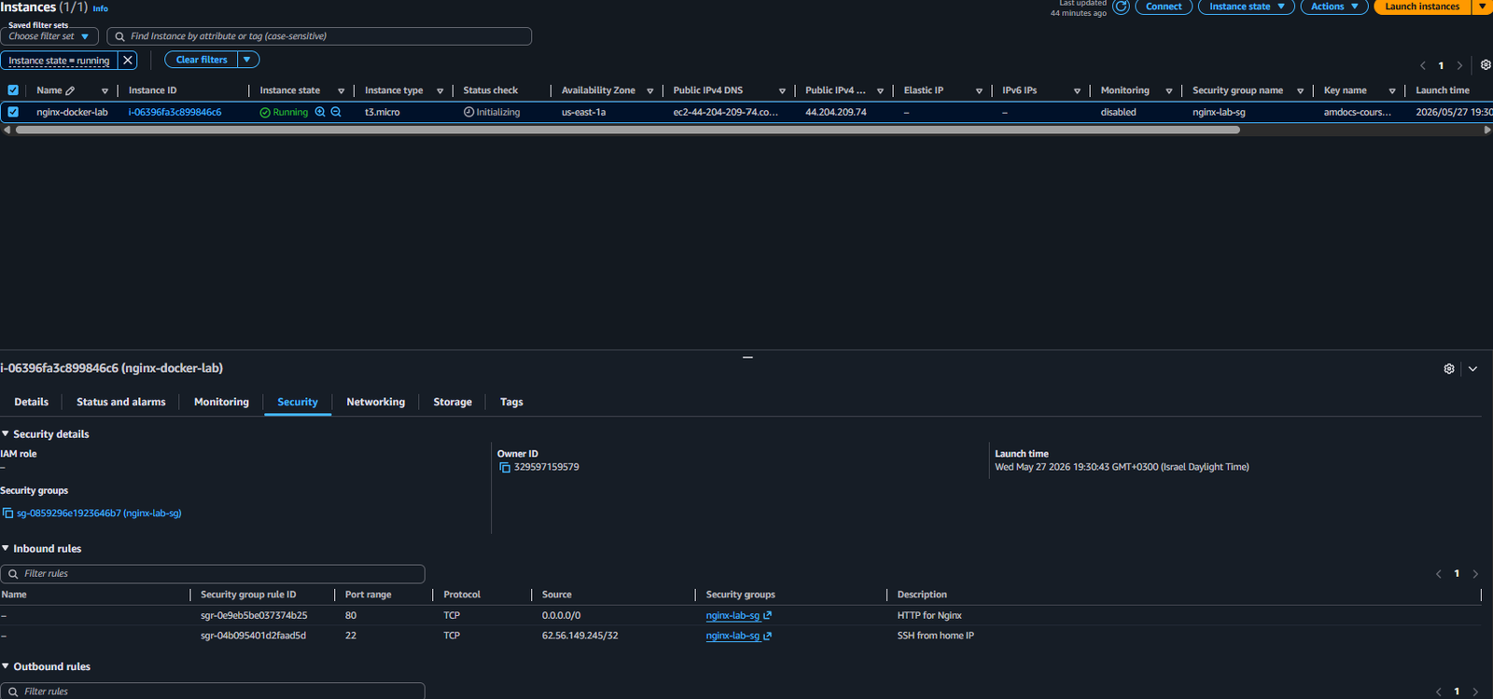Image resolution: width=1493 pixels, height=699 pixels.
Task: Open table preferences gear above instances table
Action: point(1486,65)
